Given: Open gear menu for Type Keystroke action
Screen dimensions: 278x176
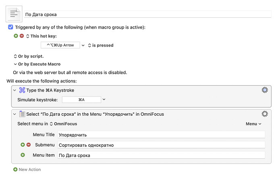Looking at the screenshot, I should 265,90.
